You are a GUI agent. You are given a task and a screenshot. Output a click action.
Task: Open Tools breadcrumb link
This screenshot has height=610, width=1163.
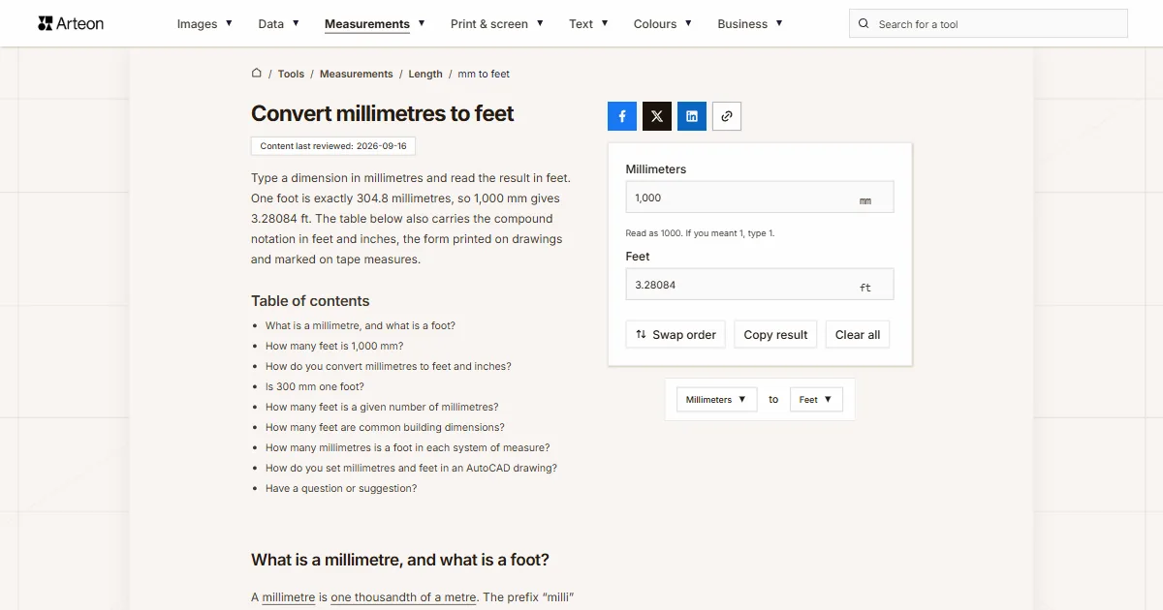coord(291,74)
